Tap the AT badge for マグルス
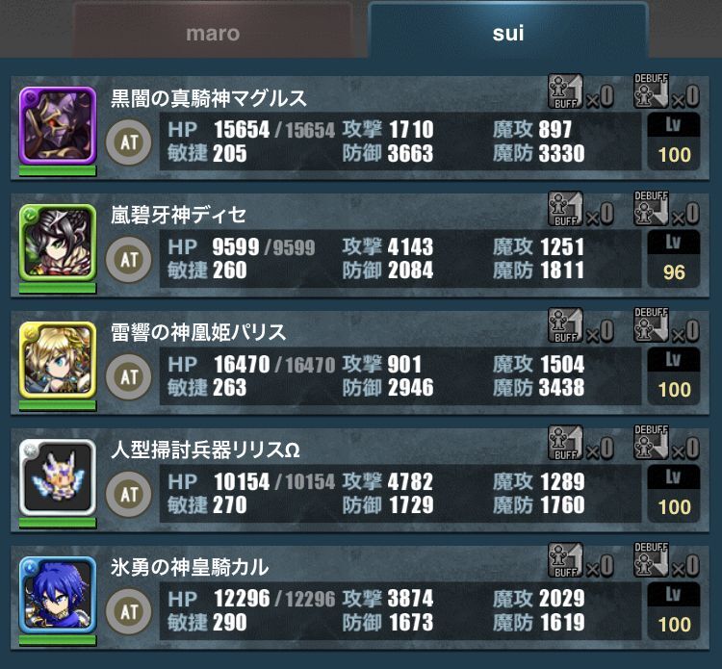Screen dimensions: 722x669 coord(129,142)
